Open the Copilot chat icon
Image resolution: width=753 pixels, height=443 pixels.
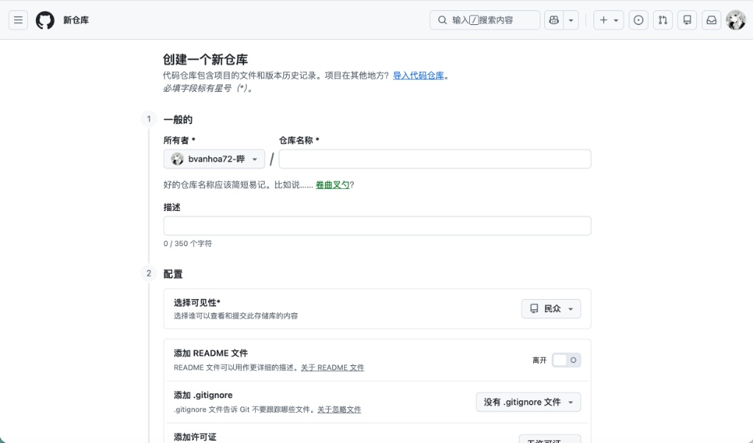554,20
